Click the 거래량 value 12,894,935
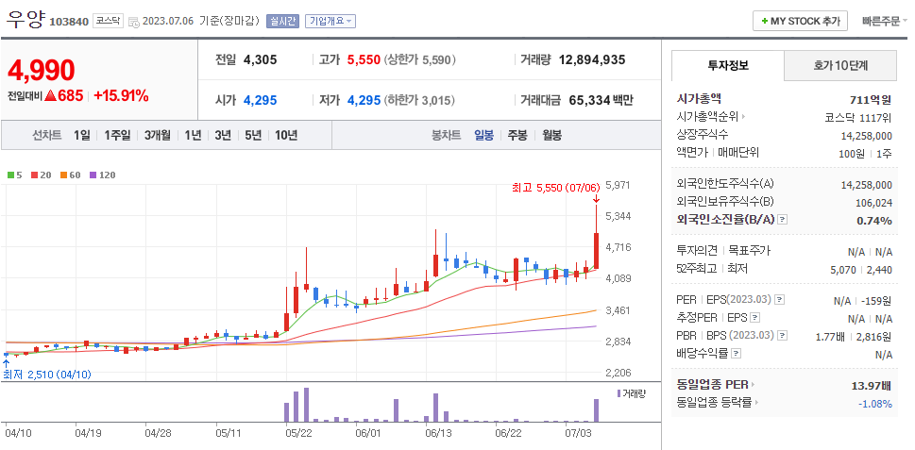Image resolution: width=915 pixels, height=450 pixels. [592, 59]
